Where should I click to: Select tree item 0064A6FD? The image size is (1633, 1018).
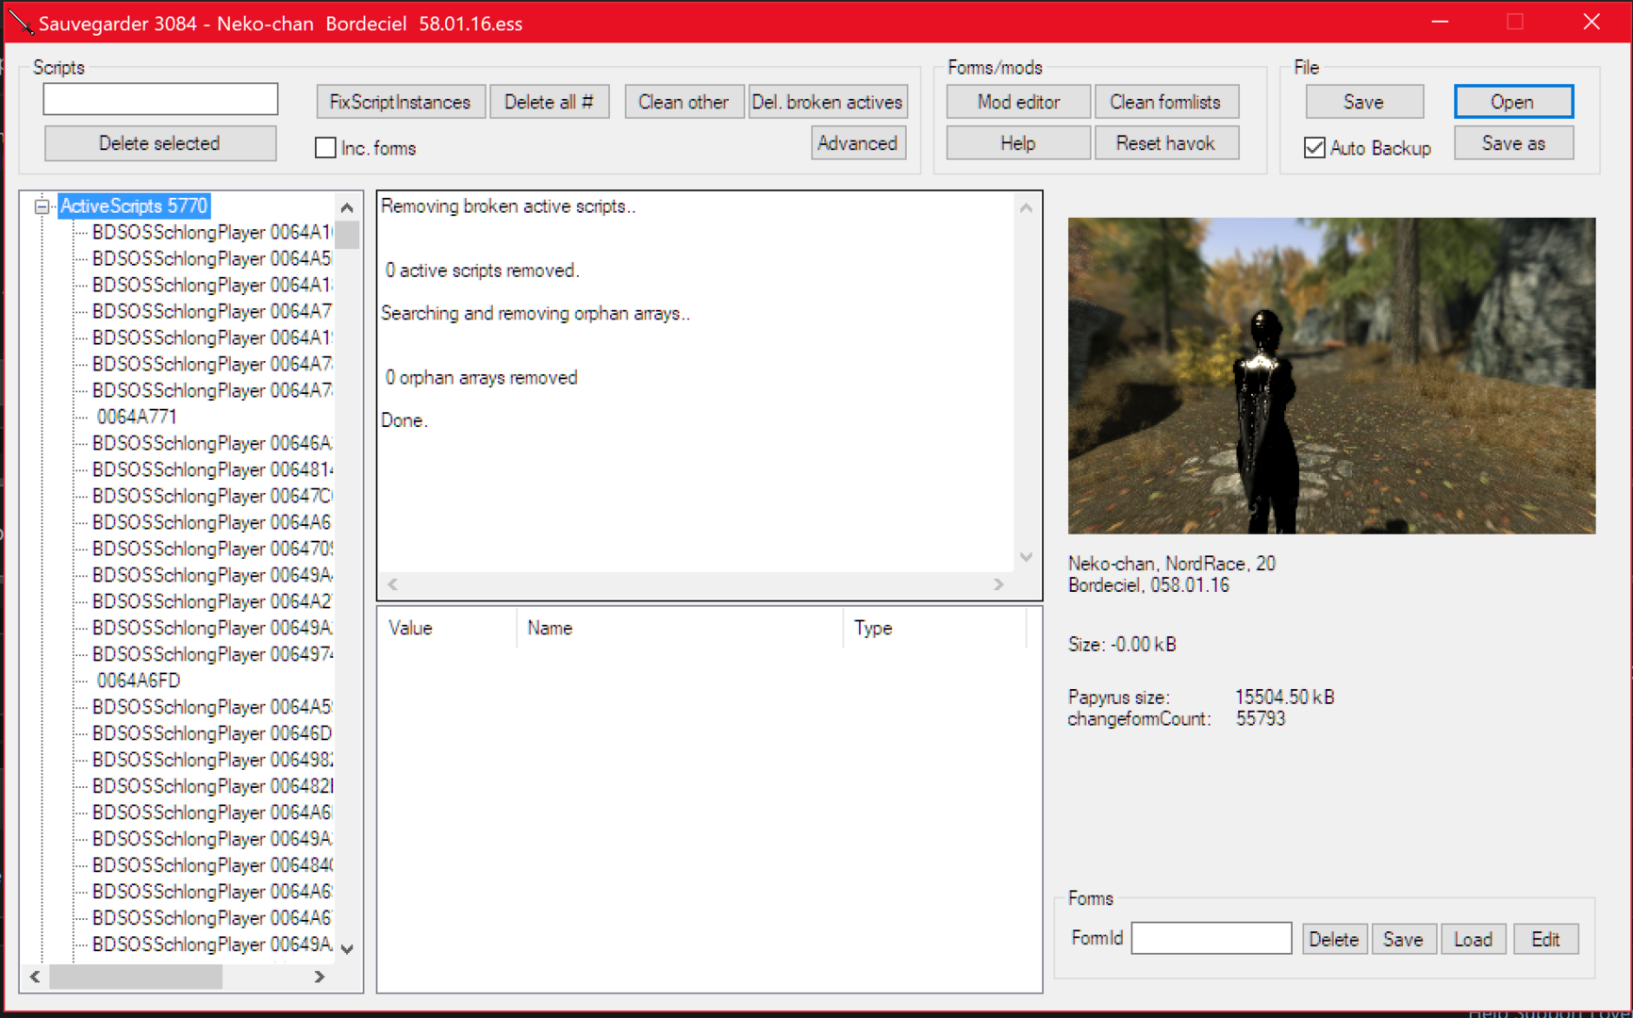pos(139,681)
